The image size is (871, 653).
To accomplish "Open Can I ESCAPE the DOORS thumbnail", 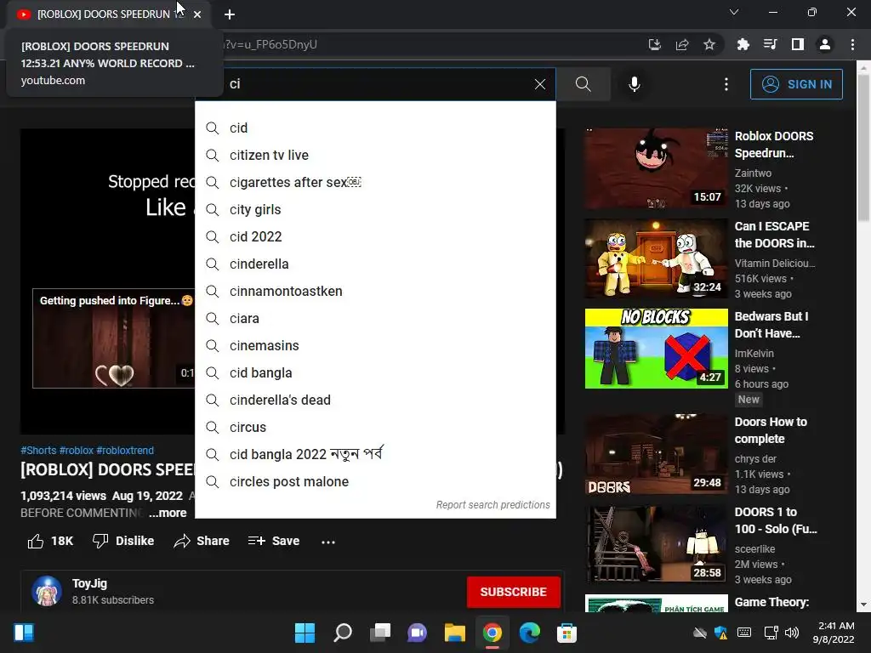I will [656, 258].
